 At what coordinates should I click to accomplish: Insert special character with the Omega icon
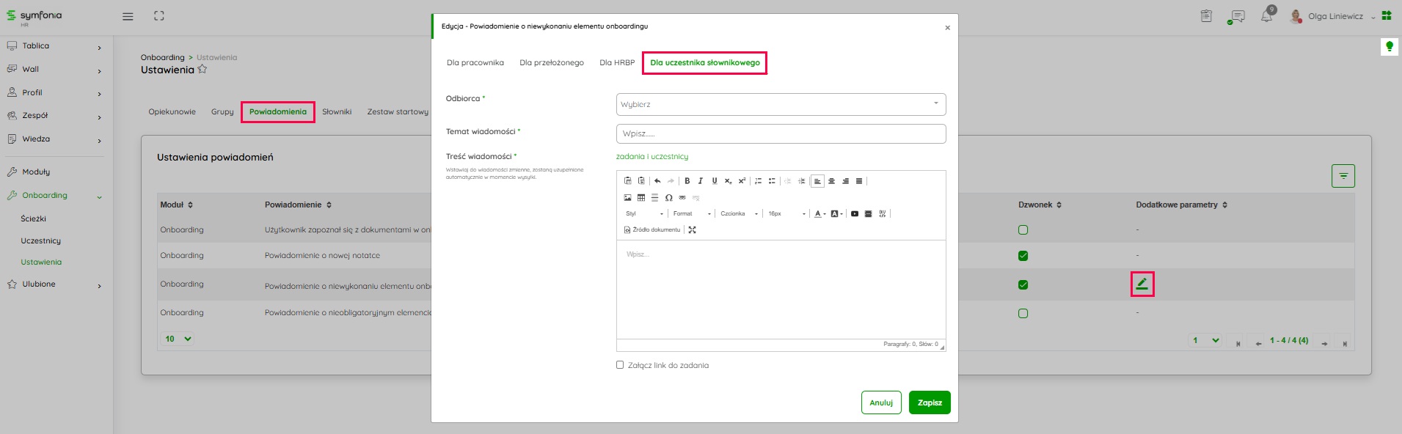click(x=668, y=198)
